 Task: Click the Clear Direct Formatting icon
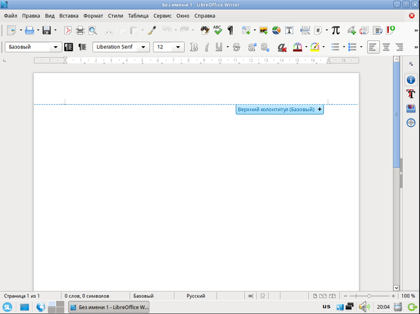282,47
